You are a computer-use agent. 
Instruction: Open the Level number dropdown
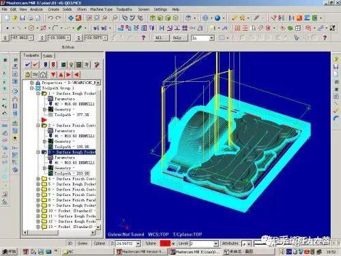click(216, 244)
